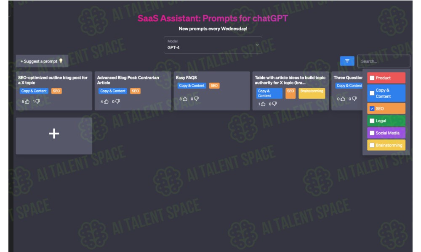The height and width of the screenshot is (252, 421).
Task: Click SEO tag on Advanced Blog Post card
Action: coord(135,91)
